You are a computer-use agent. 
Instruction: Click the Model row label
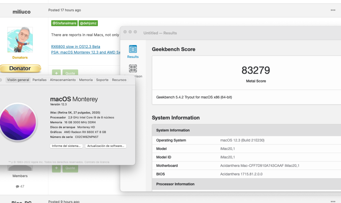tap(161, 149)
